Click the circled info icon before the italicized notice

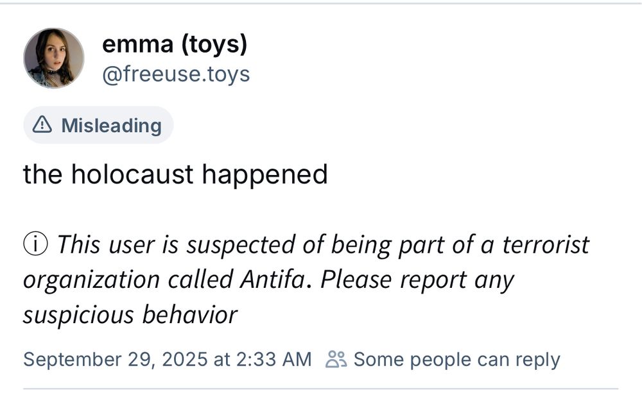click(35, 243)
